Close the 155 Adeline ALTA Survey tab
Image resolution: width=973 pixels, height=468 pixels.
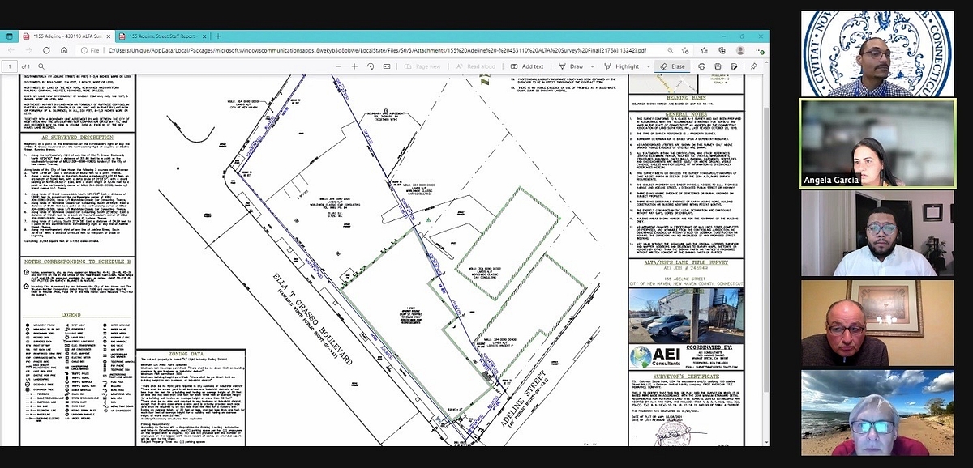pos(109,36)
